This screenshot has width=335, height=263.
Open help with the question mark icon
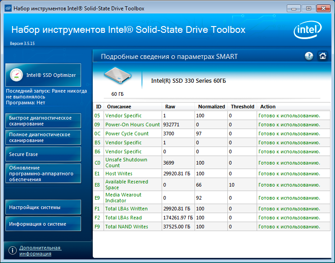[309, 56]
